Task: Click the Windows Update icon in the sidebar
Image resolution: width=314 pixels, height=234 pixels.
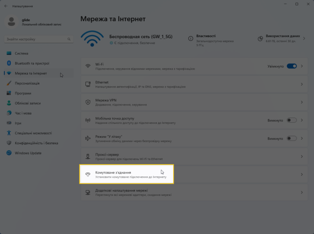Action: [x=9, y=153]
